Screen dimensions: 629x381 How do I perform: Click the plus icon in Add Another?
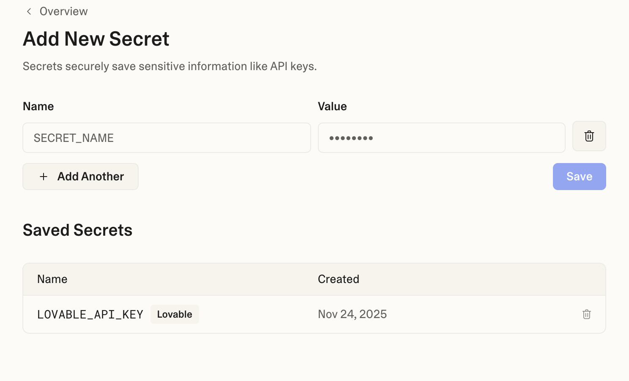point(44,177)
